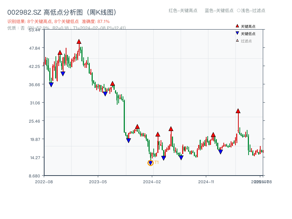This screenshot has width=292, height=219.
Task: Click the red key-high triangle near 36.66 level
Action: (112, 84)
